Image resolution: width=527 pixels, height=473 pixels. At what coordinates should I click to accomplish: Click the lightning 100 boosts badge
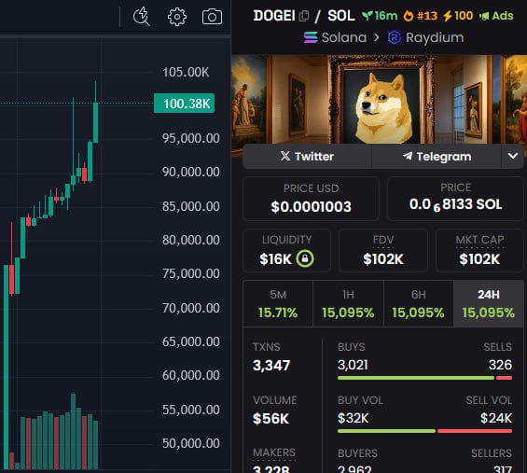click(x=458, y=16)
